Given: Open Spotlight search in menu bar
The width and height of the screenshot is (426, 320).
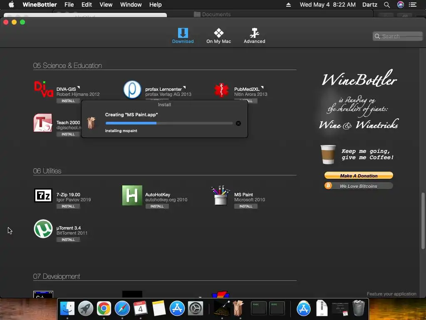Looking at the screenshot, I should 387,5.
